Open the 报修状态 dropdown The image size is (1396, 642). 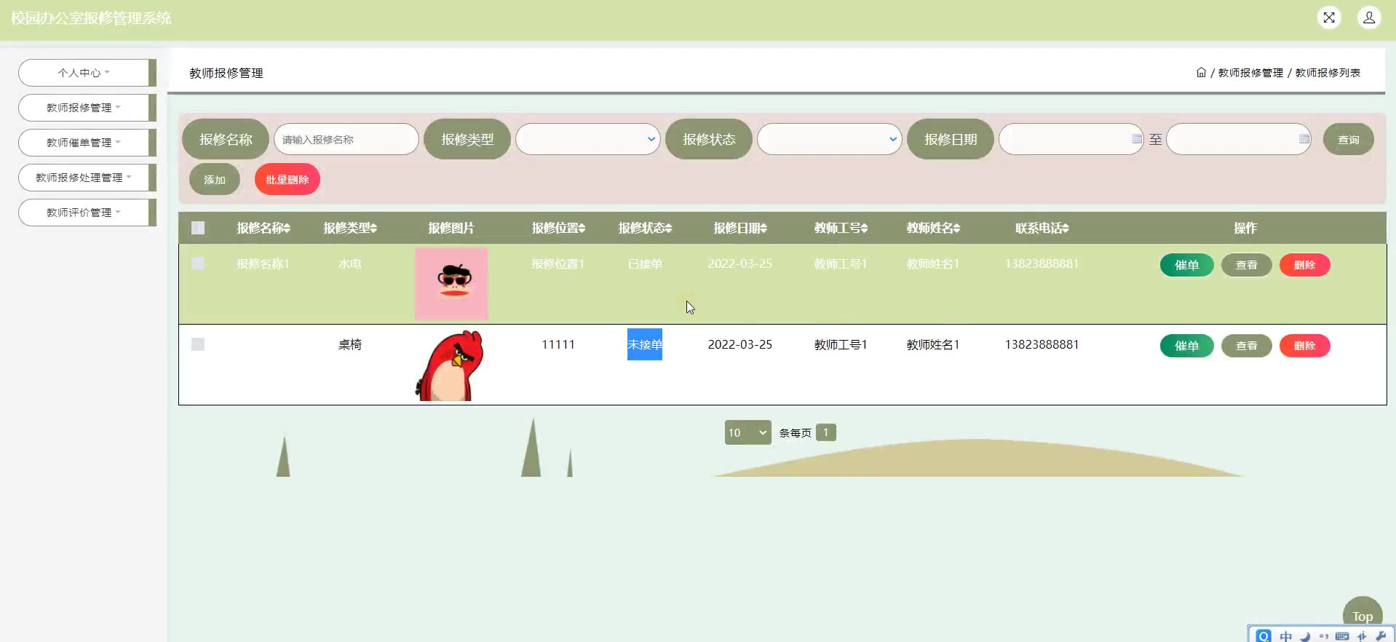click(829, 139)
